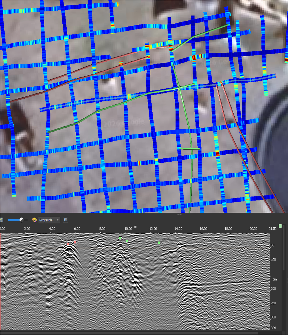Click the contrast slider handle
This screenshot has width=288, height=335.
pos(22,220)
